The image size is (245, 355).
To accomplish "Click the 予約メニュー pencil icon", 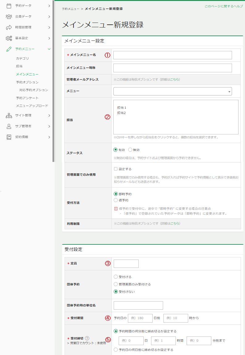I will [x=9, y=49].
